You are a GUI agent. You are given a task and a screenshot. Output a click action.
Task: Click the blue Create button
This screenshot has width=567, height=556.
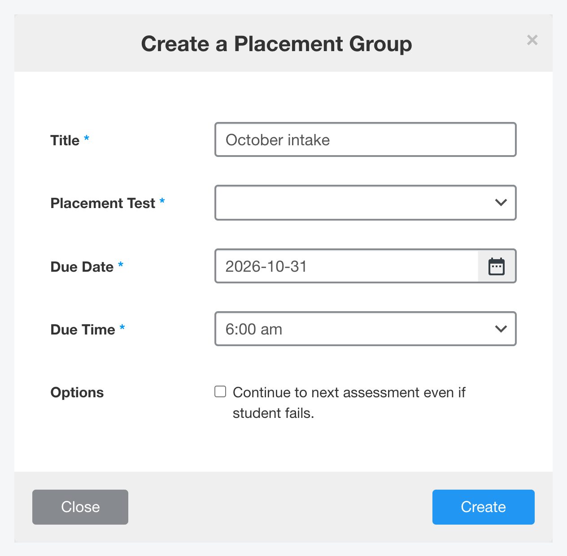(x=484, y=507)
